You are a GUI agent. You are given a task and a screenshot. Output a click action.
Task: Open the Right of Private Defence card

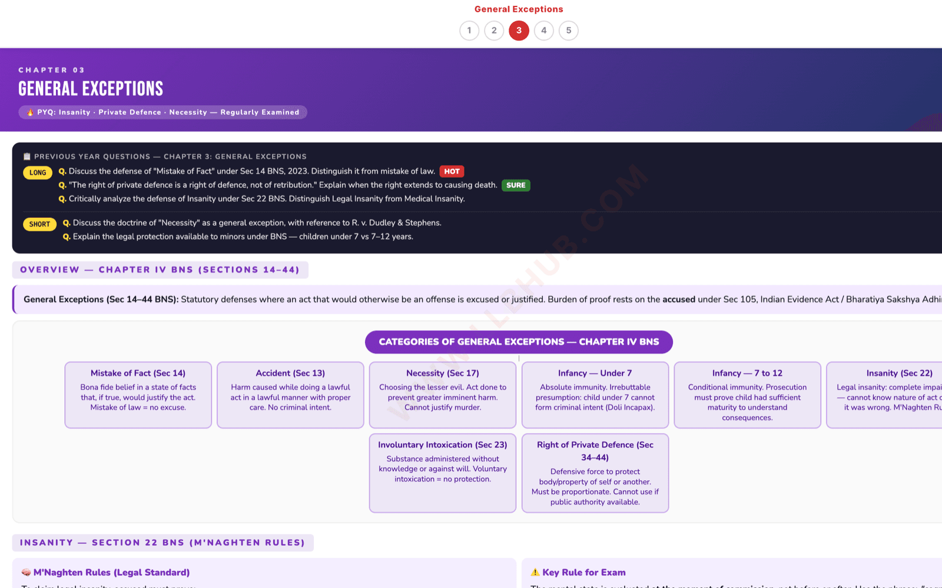(595, 473)
